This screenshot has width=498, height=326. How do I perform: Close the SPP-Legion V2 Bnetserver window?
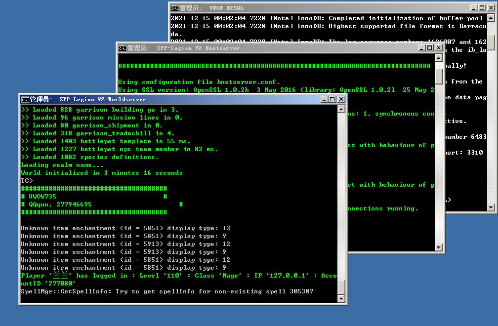click(439, 48)
